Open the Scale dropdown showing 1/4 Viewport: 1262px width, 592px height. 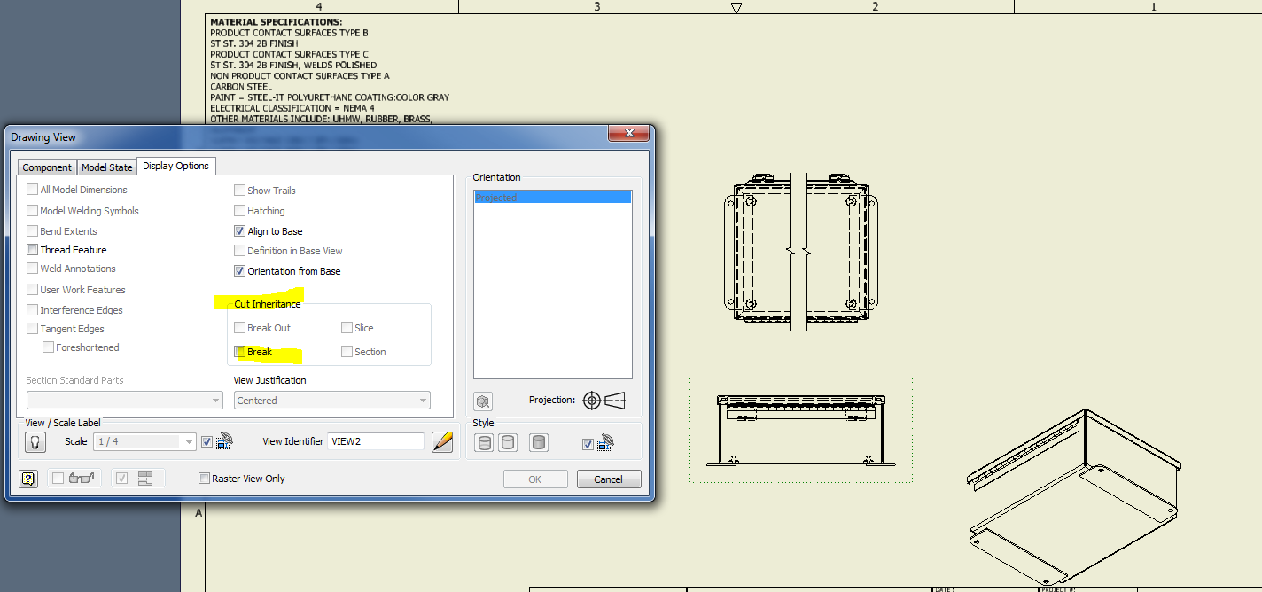144,441
